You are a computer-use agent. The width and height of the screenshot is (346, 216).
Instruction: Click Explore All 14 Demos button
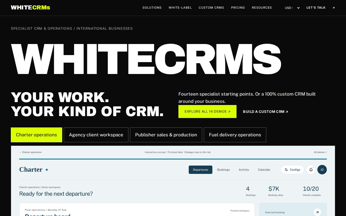[x=207, y=112]
